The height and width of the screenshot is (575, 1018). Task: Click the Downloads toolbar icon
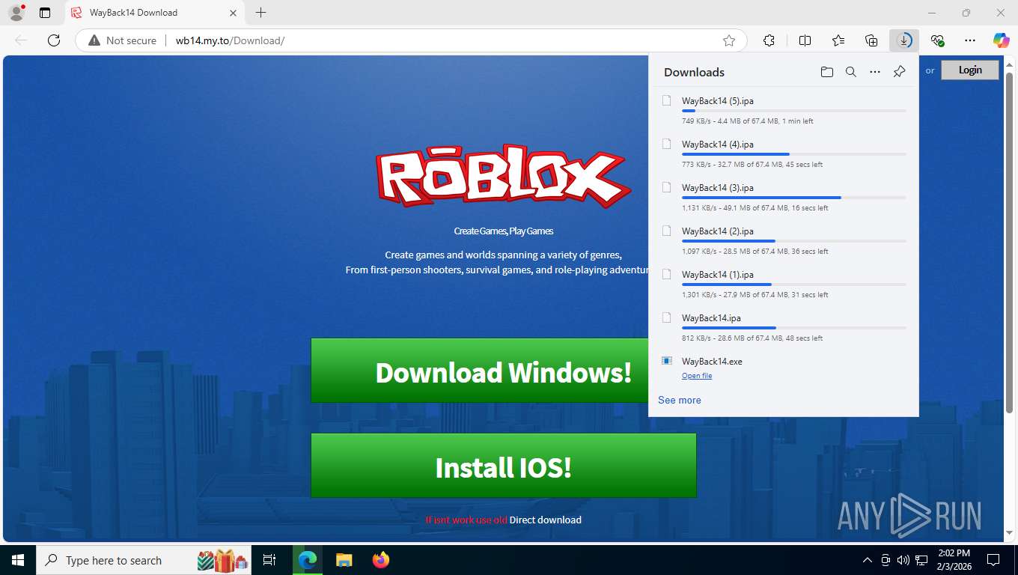(x=904, y=40)
